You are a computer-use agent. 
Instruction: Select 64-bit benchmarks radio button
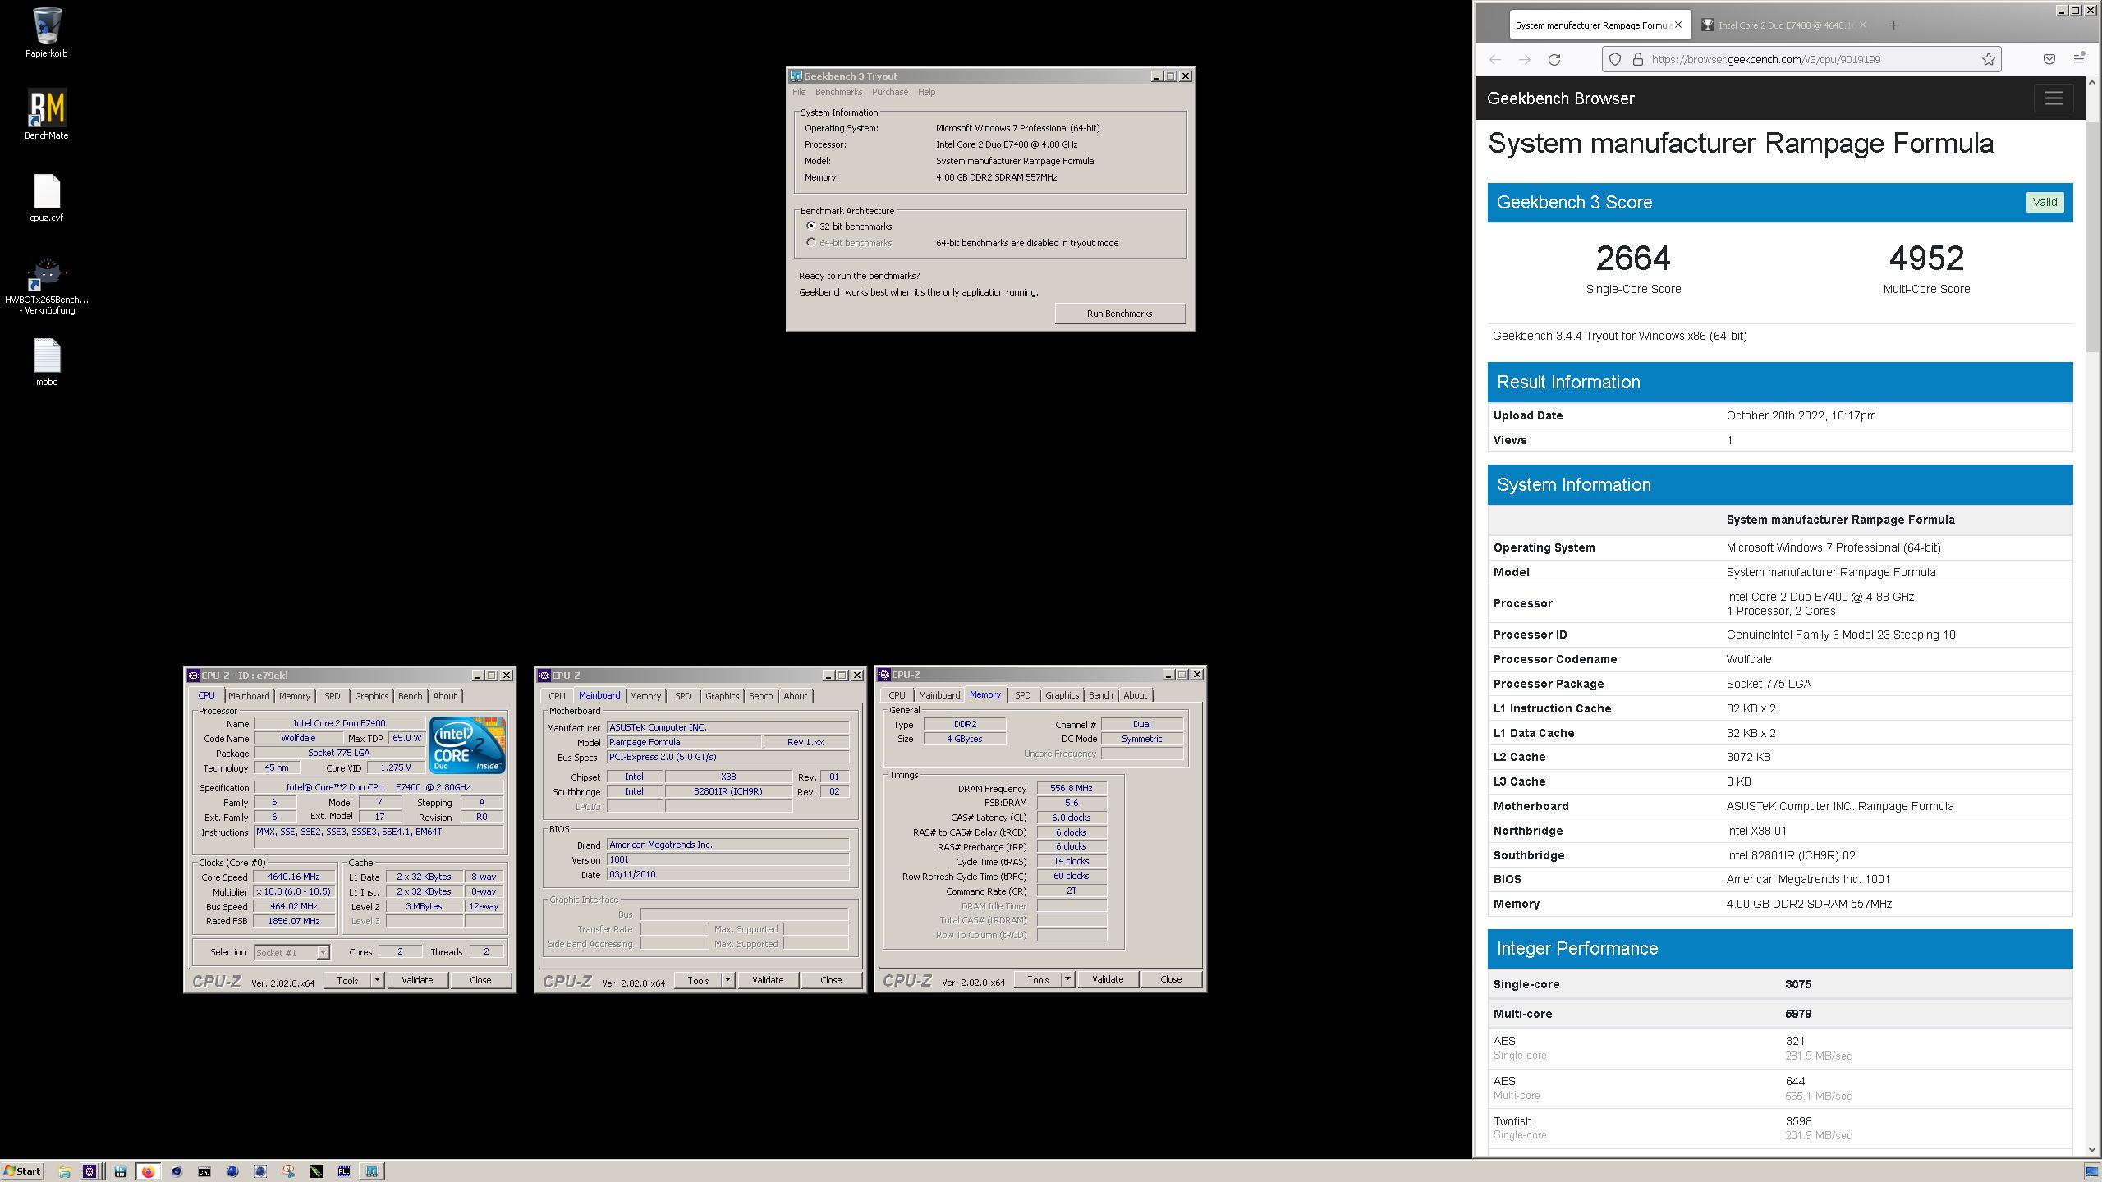810,242
